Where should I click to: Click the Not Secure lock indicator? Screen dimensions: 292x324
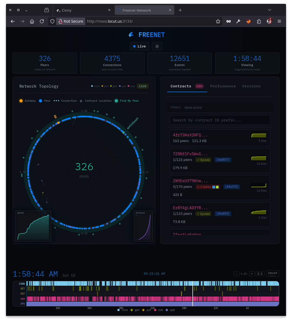pyautogui.click(x=71, y=21)
